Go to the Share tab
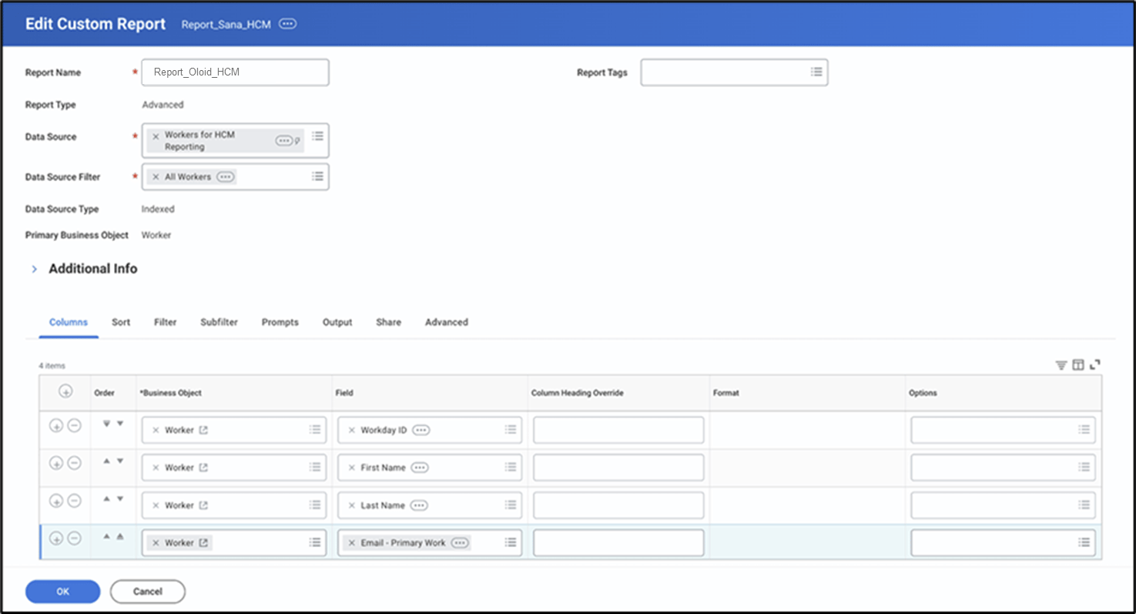This screenshot has width=1136, height=614. [x=388, y=322]
